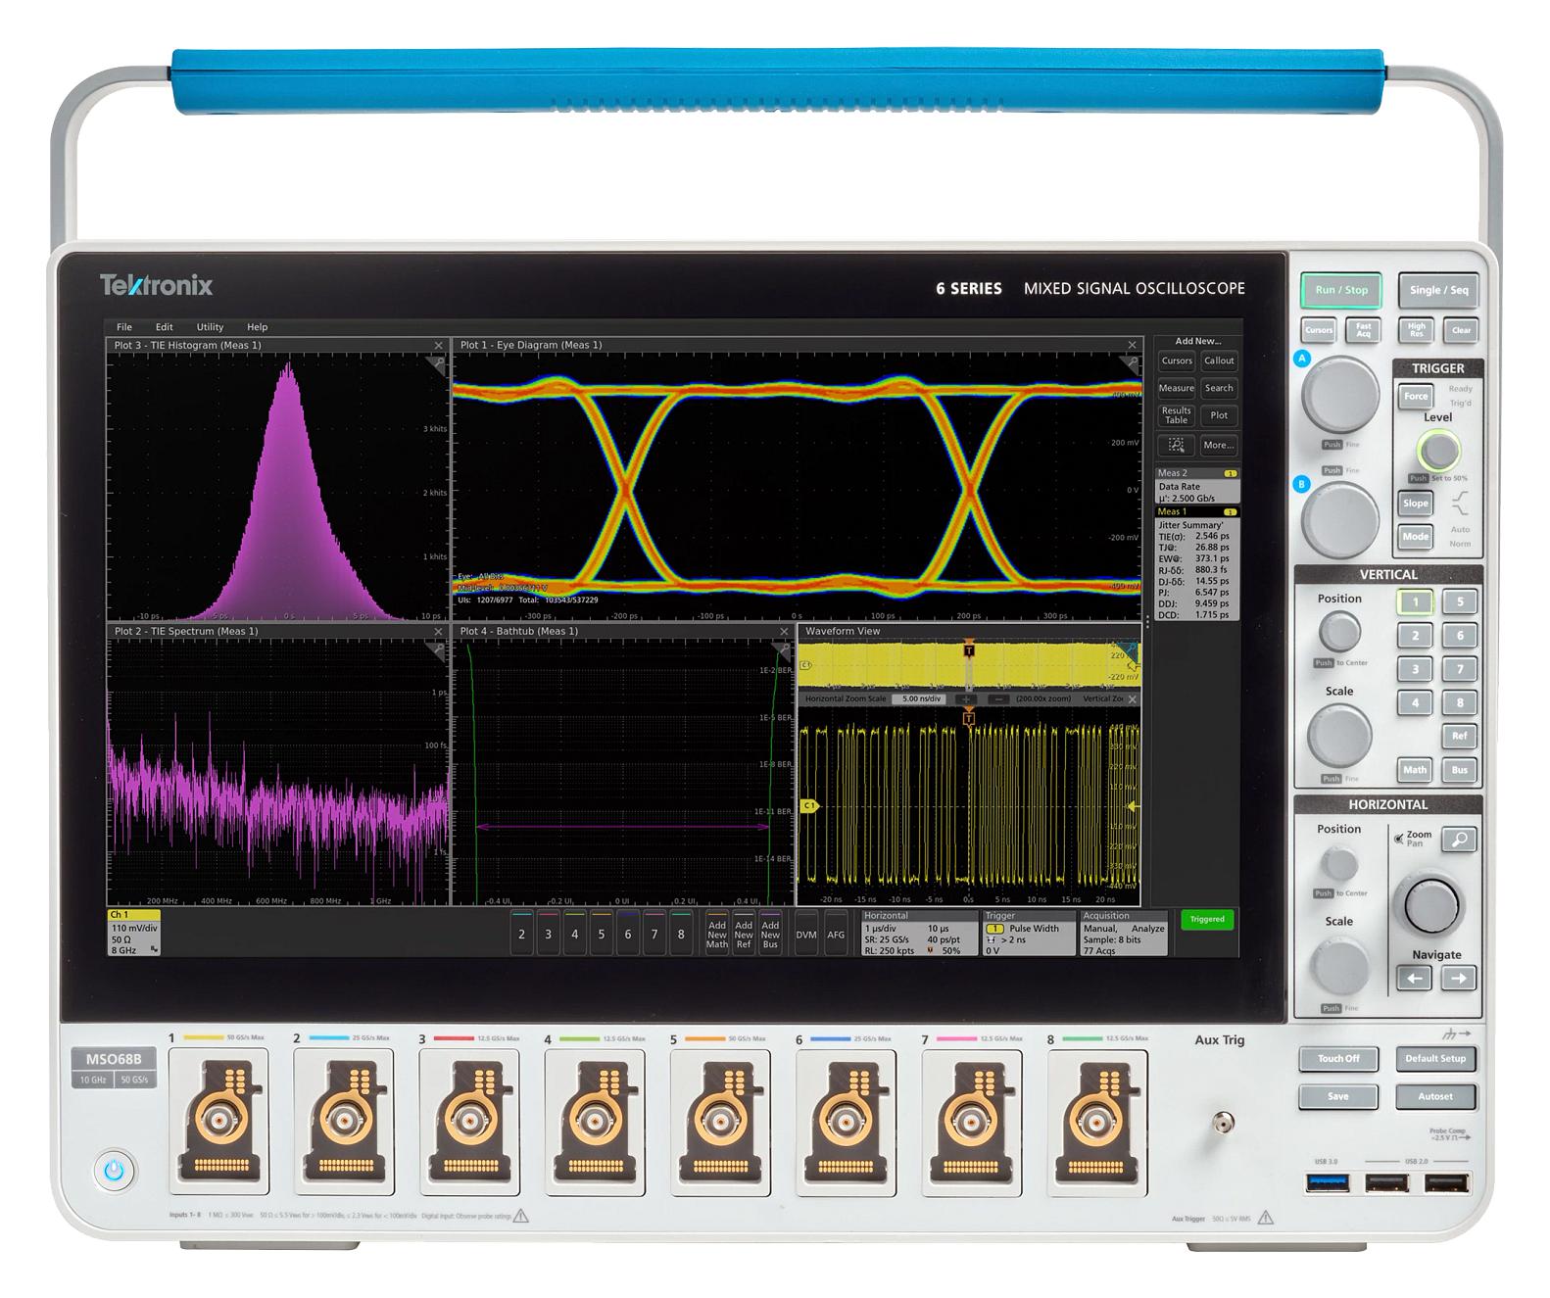The width and height of the screenshot is (1550, 1298).
Task: Open the Meas 1 Jitter Summary badge
Action: [1197, 563]
